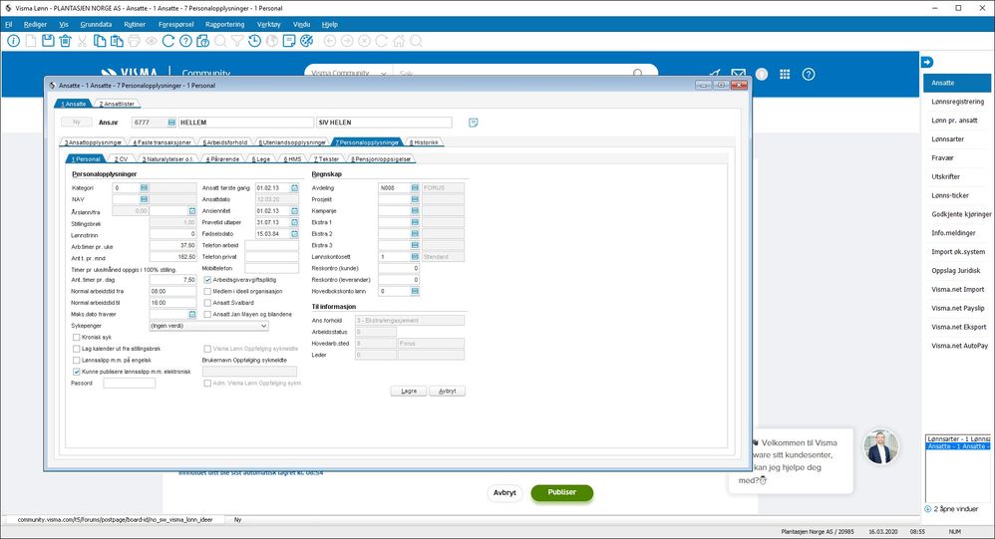Click Avbryt next to Publiser
Image resolution: width=995 pixels, height=539 pixels.
click(504, 492)
